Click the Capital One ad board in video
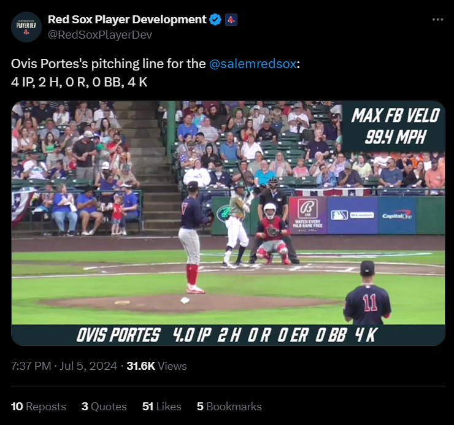 coord(397,216)
